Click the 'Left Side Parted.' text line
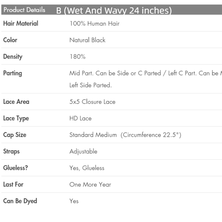 click(90, 85)
